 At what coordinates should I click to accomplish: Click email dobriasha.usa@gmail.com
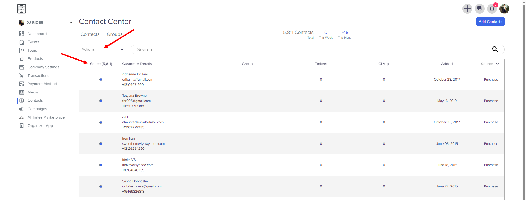[x=142, y=186]
